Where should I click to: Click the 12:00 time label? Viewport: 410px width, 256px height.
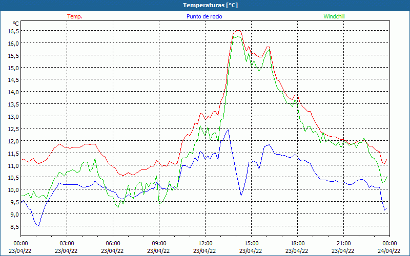(x=206, y=244)
